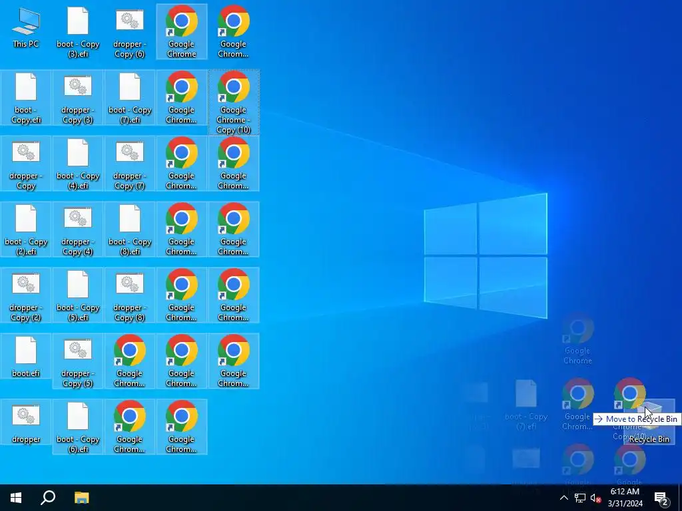Select the boot - Copy (8).efi file

tap(130, 230)
